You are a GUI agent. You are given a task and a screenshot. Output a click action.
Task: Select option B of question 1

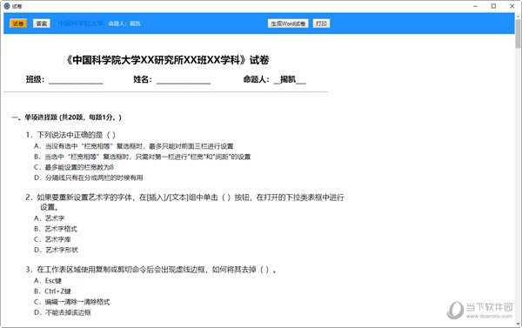click(x=142, y=157)
